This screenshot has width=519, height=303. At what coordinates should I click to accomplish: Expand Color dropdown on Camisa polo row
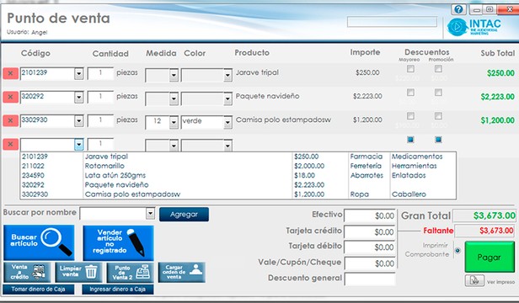(x=227, y=123)
